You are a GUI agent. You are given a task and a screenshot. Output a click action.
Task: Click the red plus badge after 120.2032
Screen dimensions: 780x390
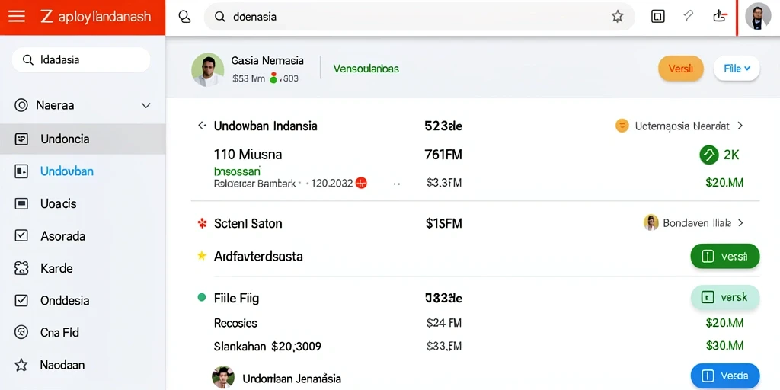point(361,183)
